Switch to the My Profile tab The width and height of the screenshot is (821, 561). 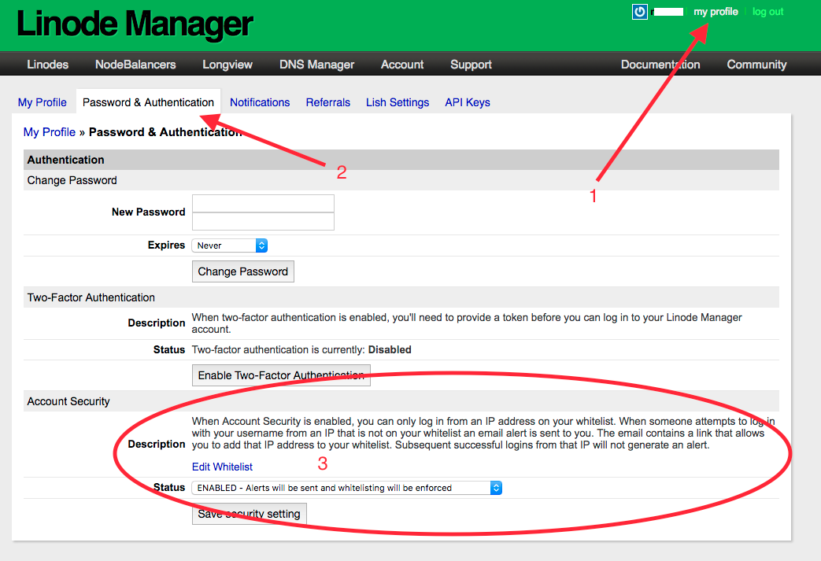[x=43, y=102]
